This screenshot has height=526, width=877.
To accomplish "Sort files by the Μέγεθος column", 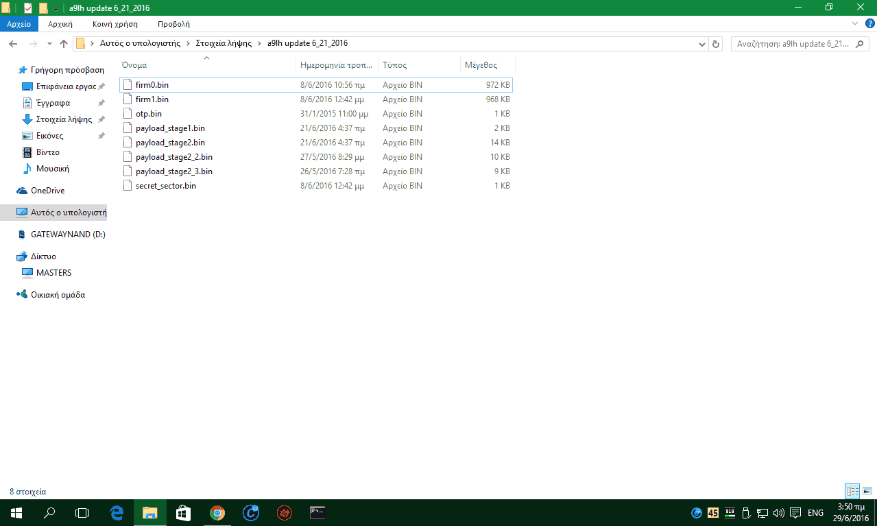I will [x=488, y=65].
